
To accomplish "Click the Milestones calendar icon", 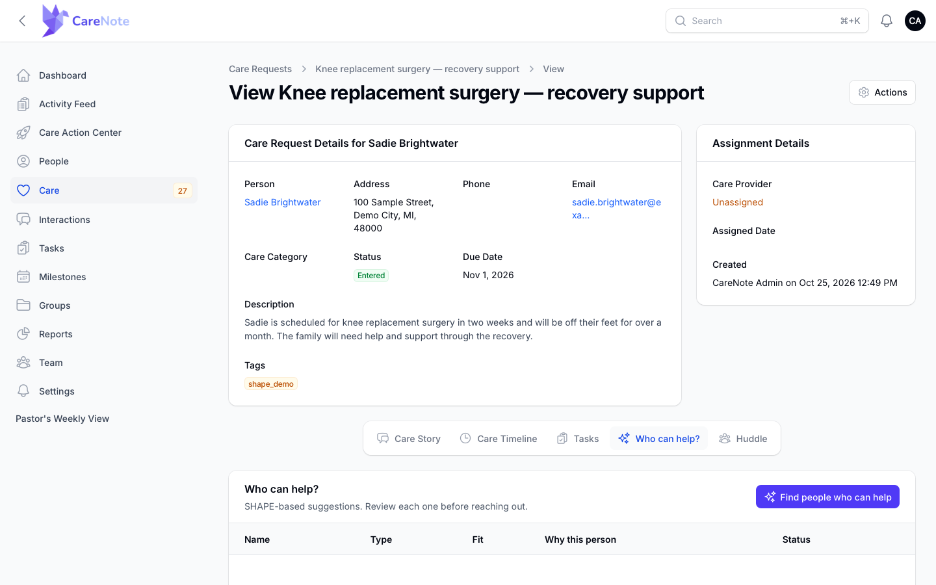I will [x=23, y=277].
